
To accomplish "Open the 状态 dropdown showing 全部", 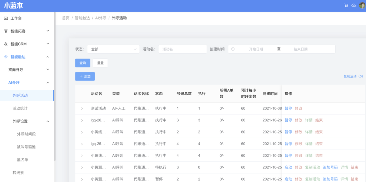I will tap(113, 49).
